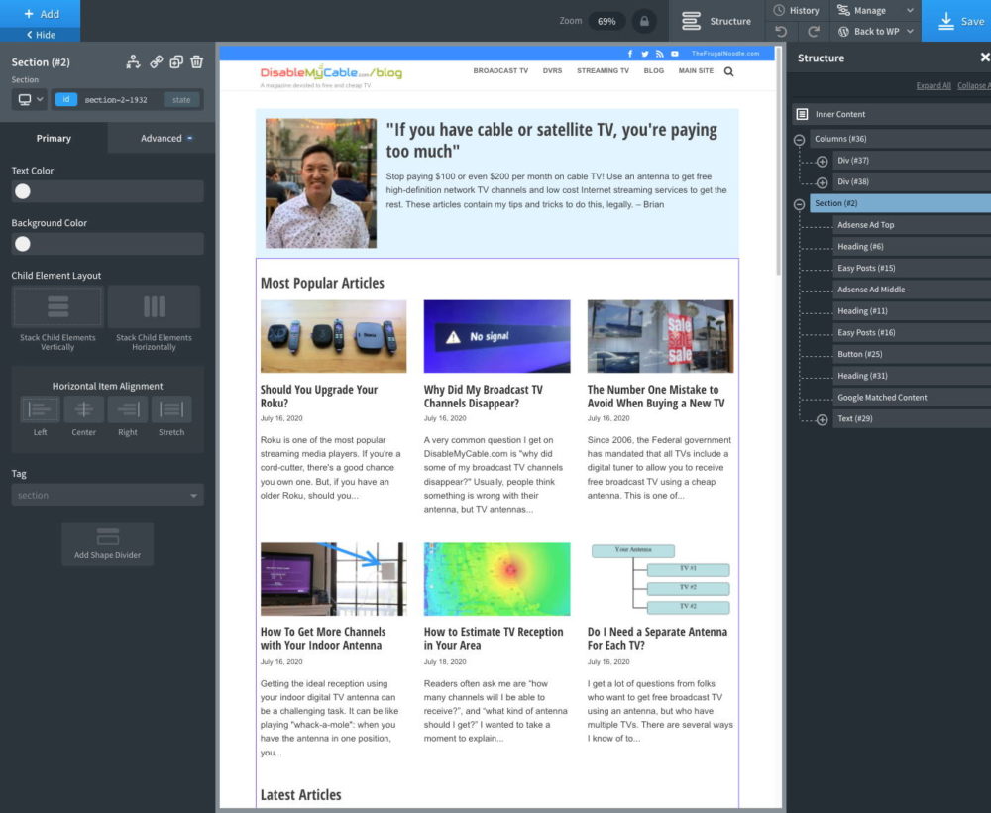This screenshot has height=813, width=991.
Task: Click the search magnifier in site navigation
Action: coord(729,71)
